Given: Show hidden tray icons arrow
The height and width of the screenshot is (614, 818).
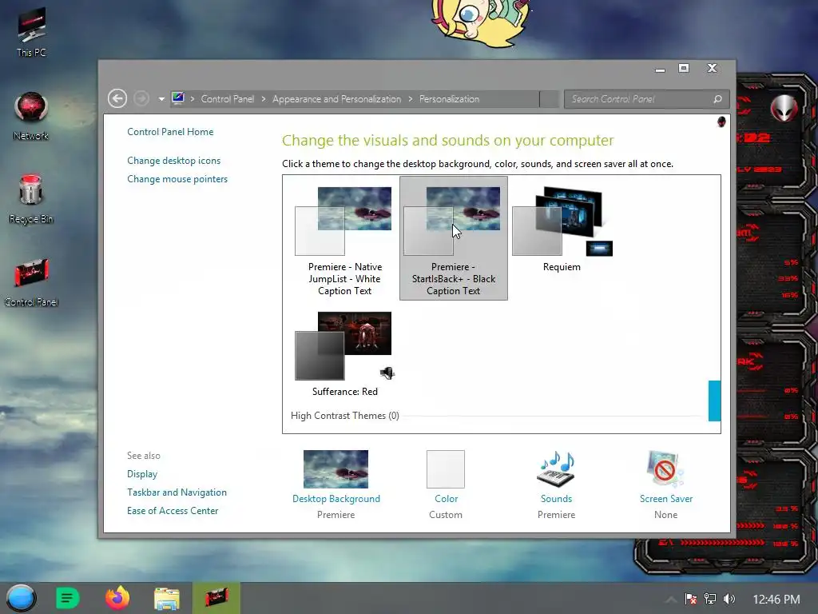Looking at the screenshot, I should [671, 600].
